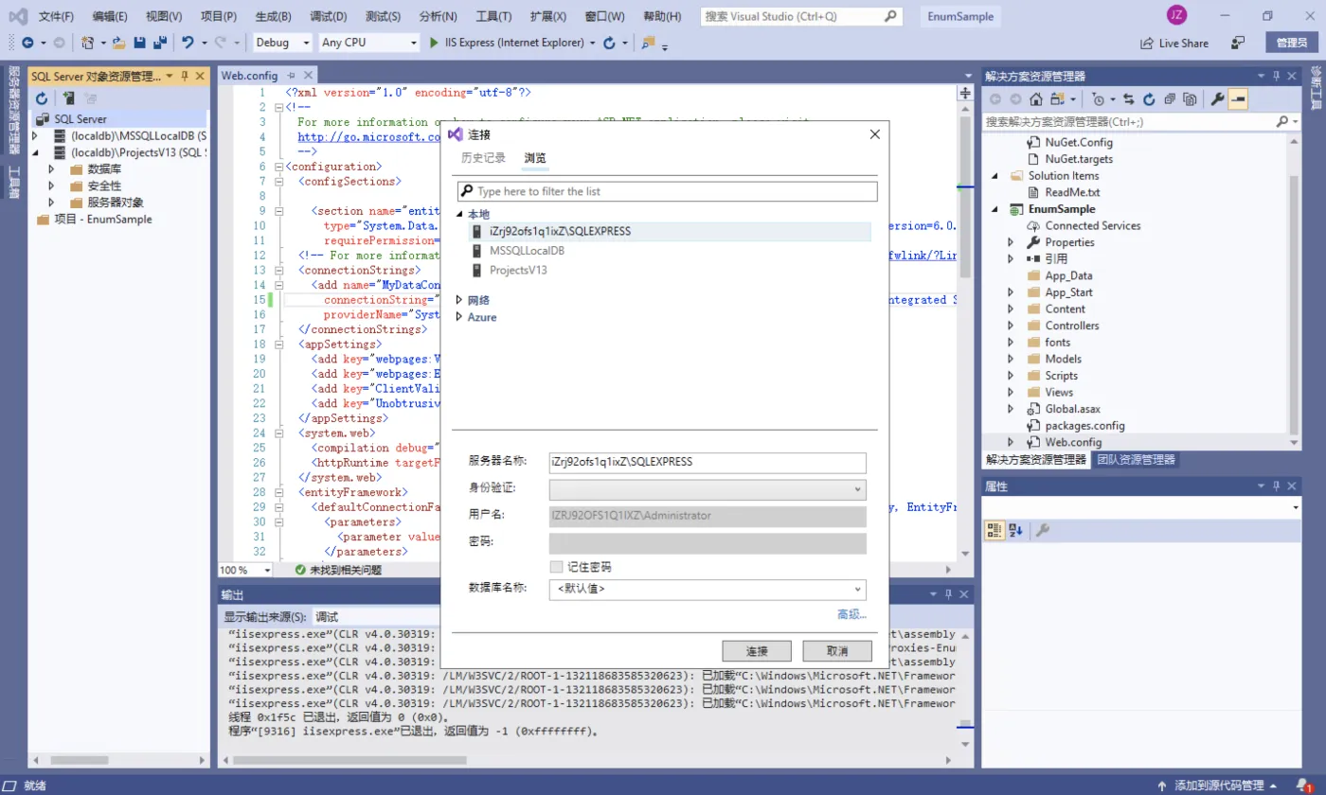Click the Save floppy disk icon
Screen dimensions: 1326x795
pyautogui.click(x=140, y=43)
